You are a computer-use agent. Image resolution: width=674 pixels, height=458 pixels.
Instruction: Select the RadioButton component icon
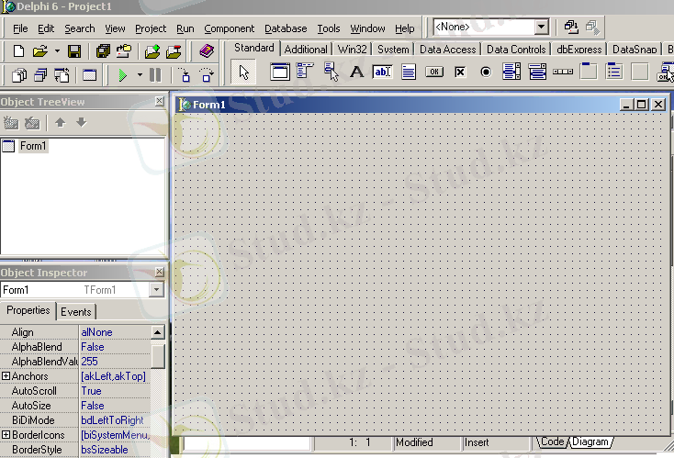[x=486, y=72]
